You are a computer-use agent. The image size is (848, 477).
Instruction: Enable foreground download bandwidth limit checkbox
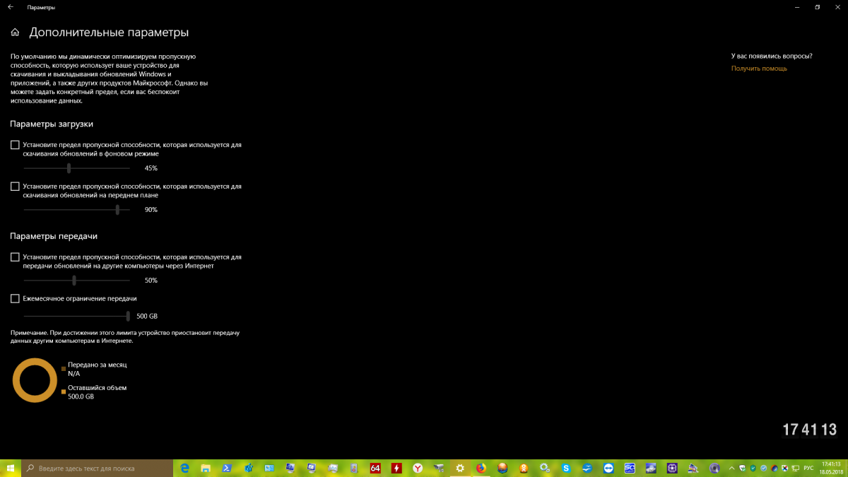15,187
